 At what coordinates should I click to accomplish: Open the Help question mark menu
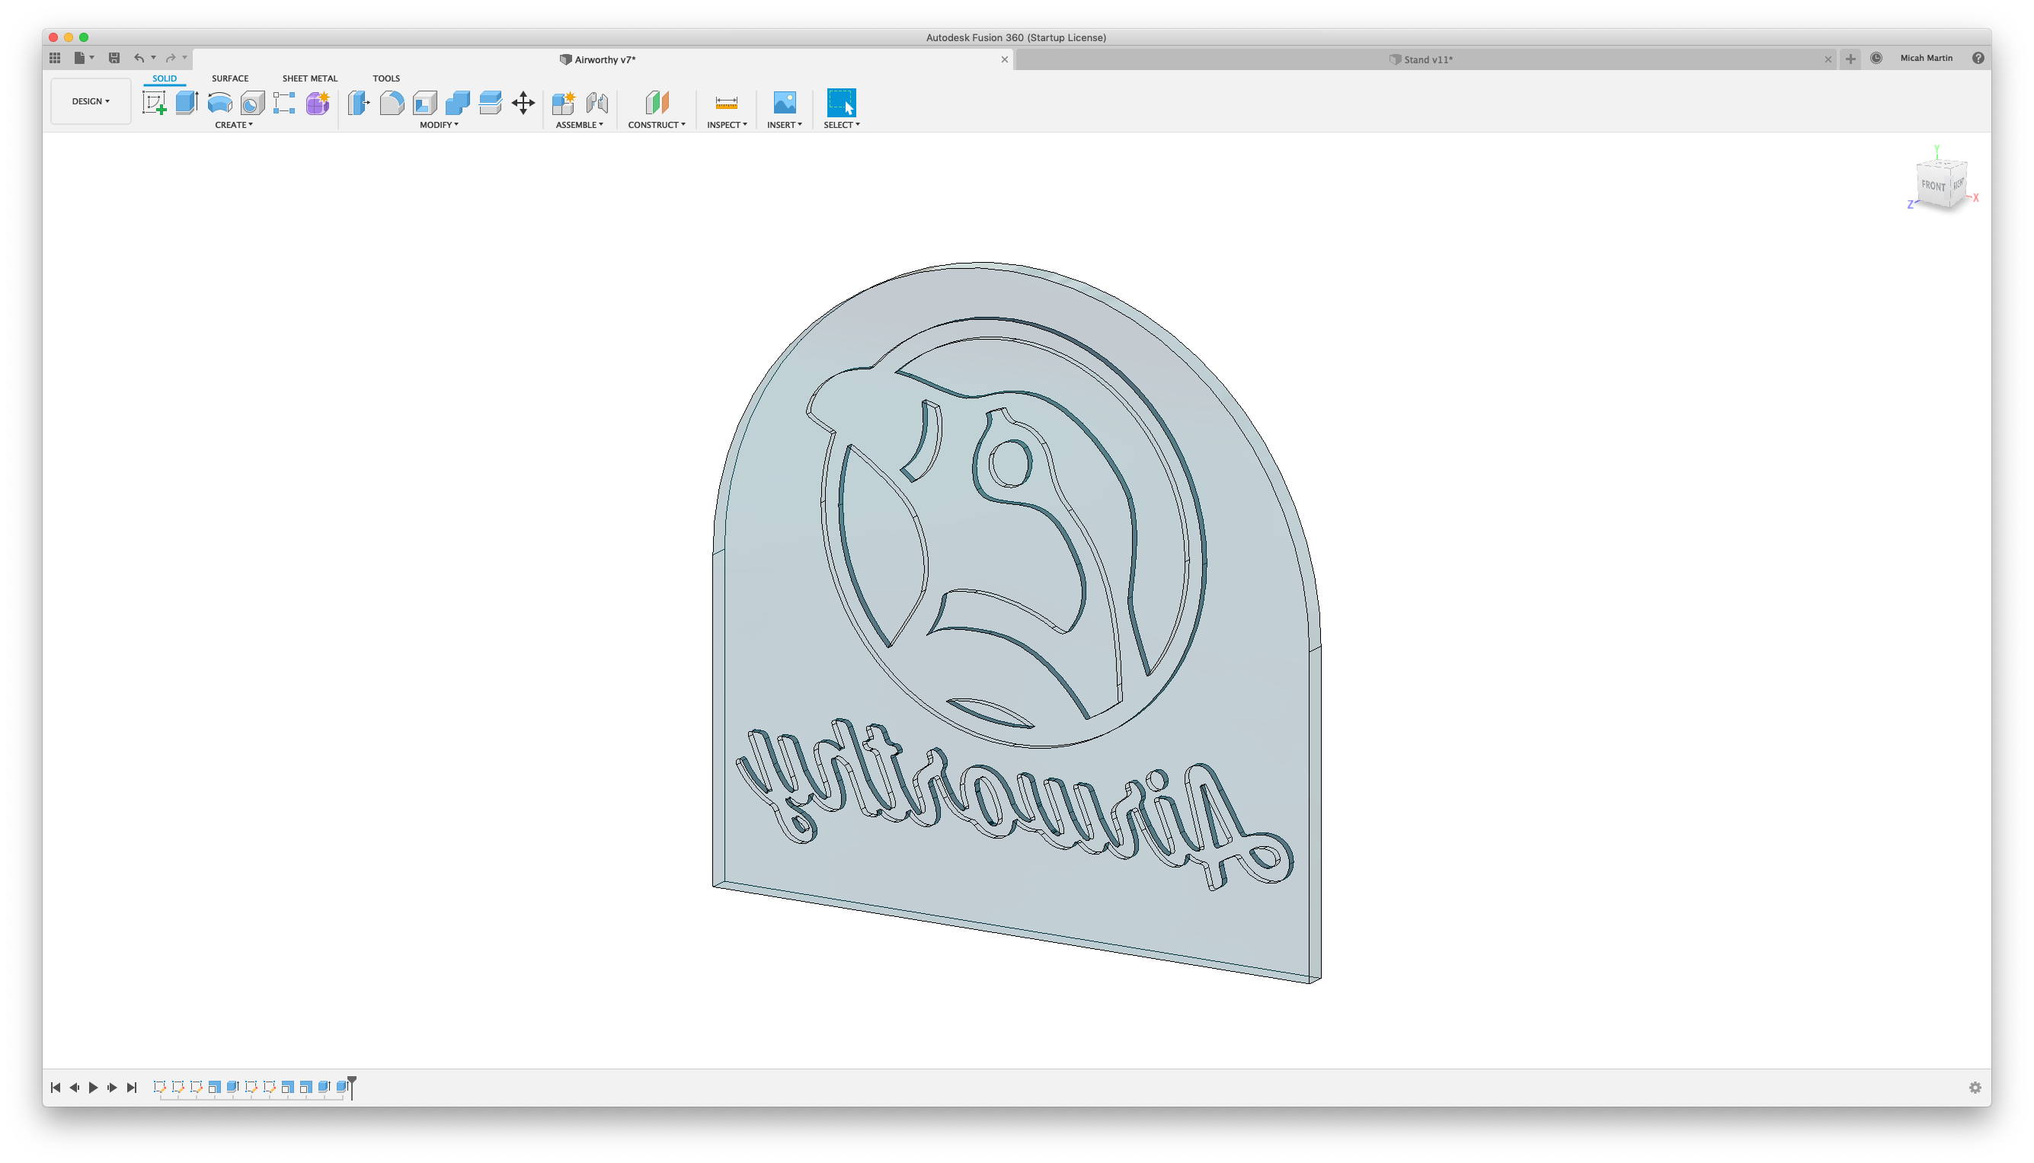pos(1978,59)
